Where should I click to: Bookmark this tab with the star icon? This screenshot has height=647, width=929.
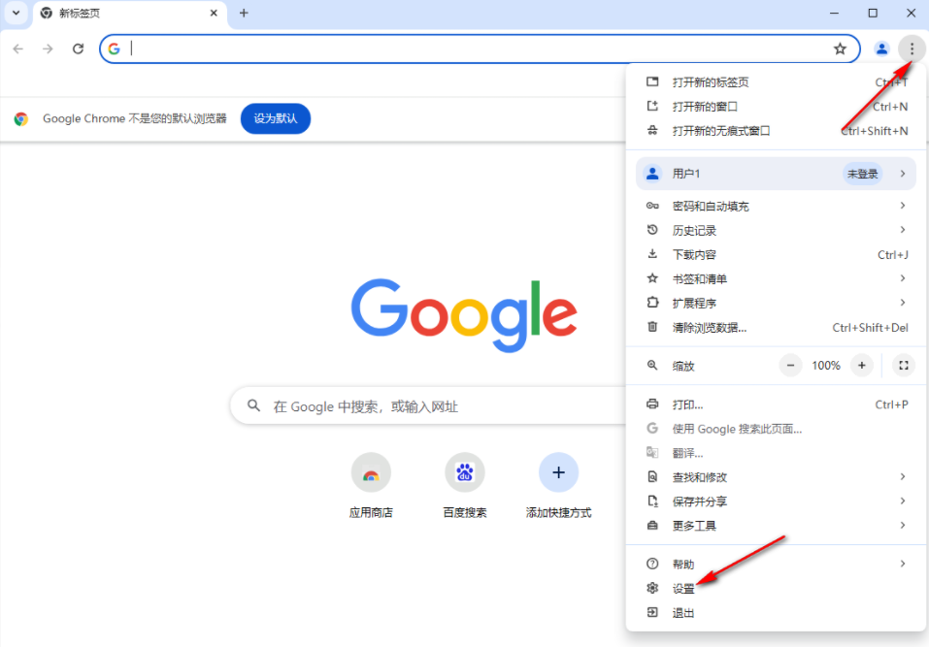point(840,49)
